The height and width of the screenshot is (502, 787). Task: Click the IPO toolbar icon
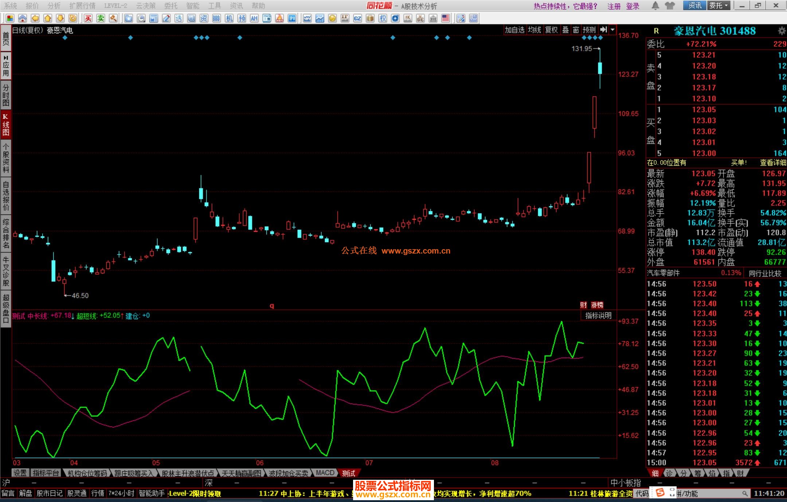click(292, 18)
